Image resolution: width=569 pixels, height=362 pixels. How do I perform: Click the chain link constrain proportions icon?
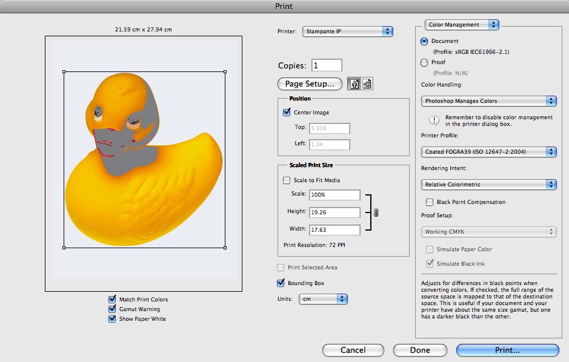376,212
